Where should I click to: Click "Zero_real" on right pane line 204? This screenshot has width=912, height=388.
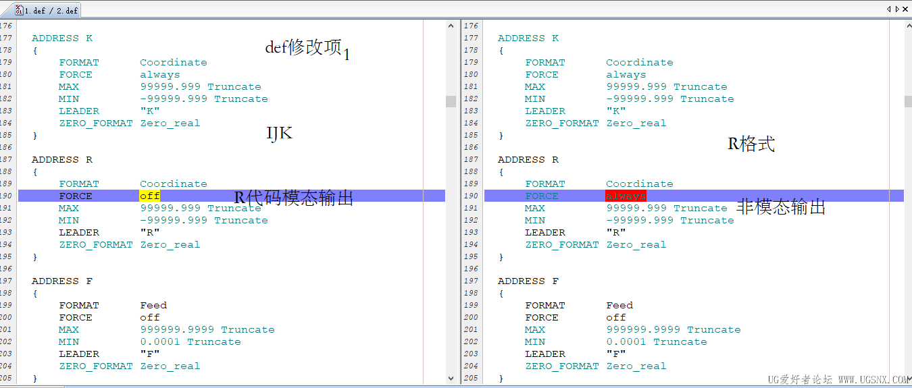pyautogui.click(x=636, y=366)
